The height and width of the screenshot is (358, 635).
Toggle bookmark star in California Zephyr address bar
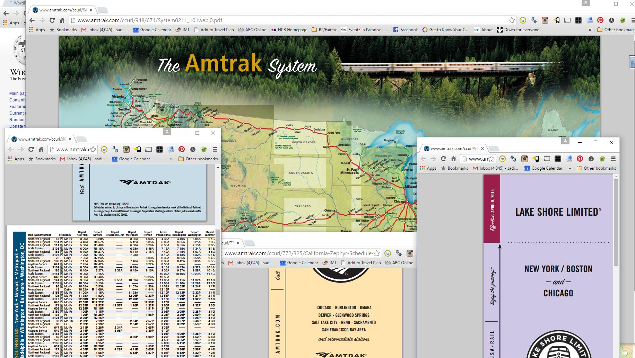point(376,253)
